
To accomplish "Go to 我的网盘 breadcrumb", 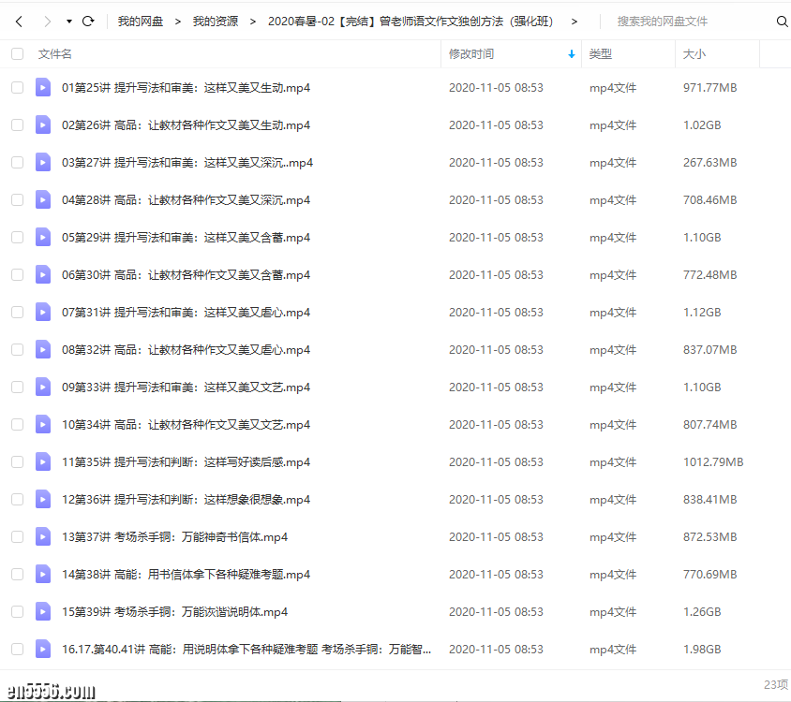I will (141, 21).
